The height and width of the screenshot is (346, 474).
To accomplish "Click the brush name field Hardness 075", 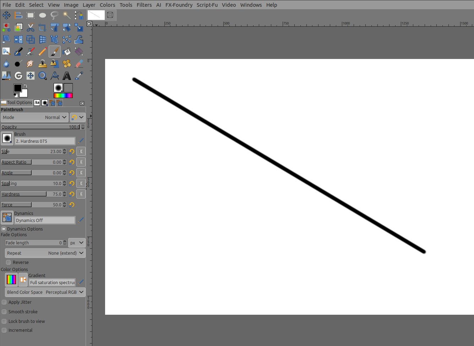I will 45,141.
